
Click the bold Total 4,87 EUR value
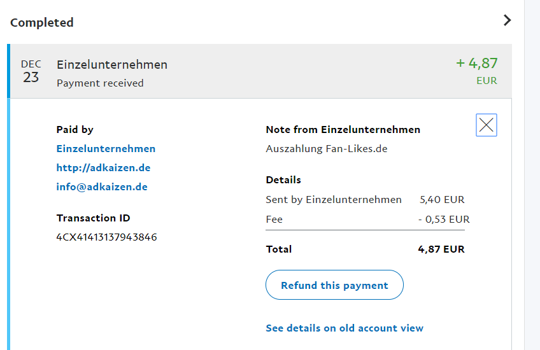click(441, 249)
